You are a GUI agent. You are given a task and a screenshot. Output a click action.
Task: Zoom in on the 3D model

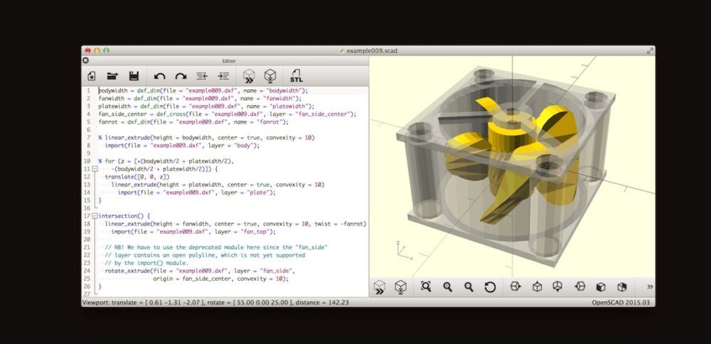(447, 286)
